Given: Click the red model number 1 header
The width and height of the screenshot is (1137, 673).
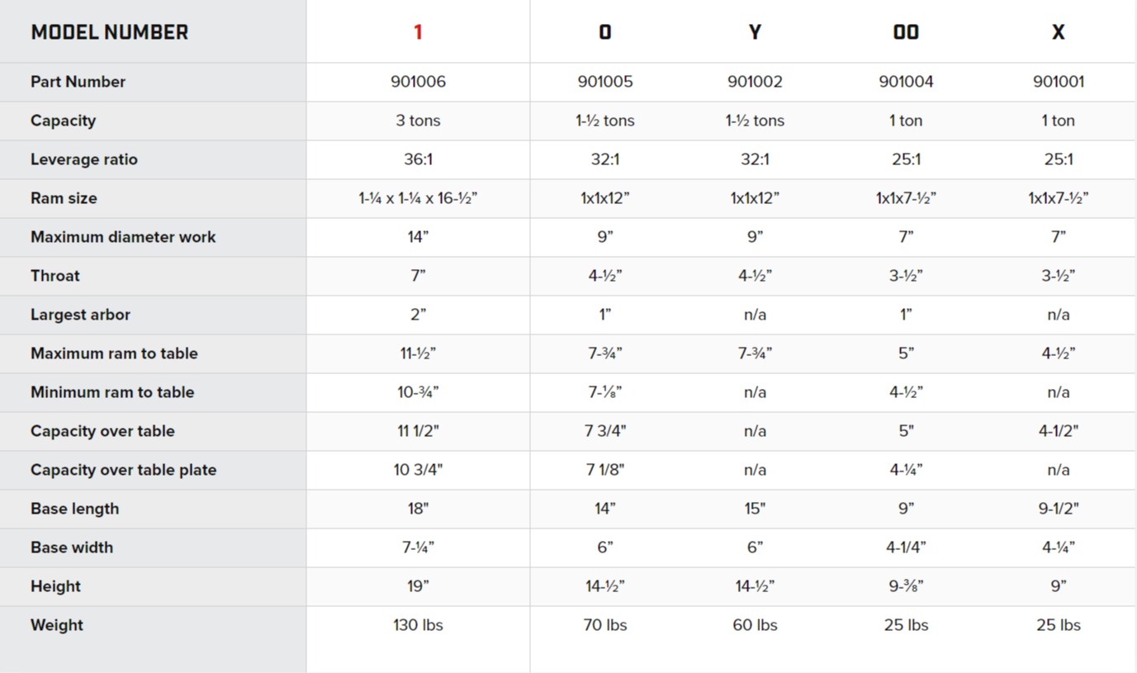Looking at the screenshot, I should pyautogui.click(x=418, y=32).
